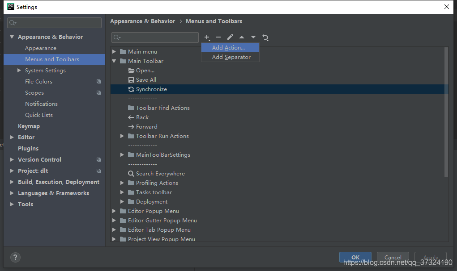This screenshot has height=271, width=457.
Task: Expand the Editor settings section
Action: [x=12, y=137]
